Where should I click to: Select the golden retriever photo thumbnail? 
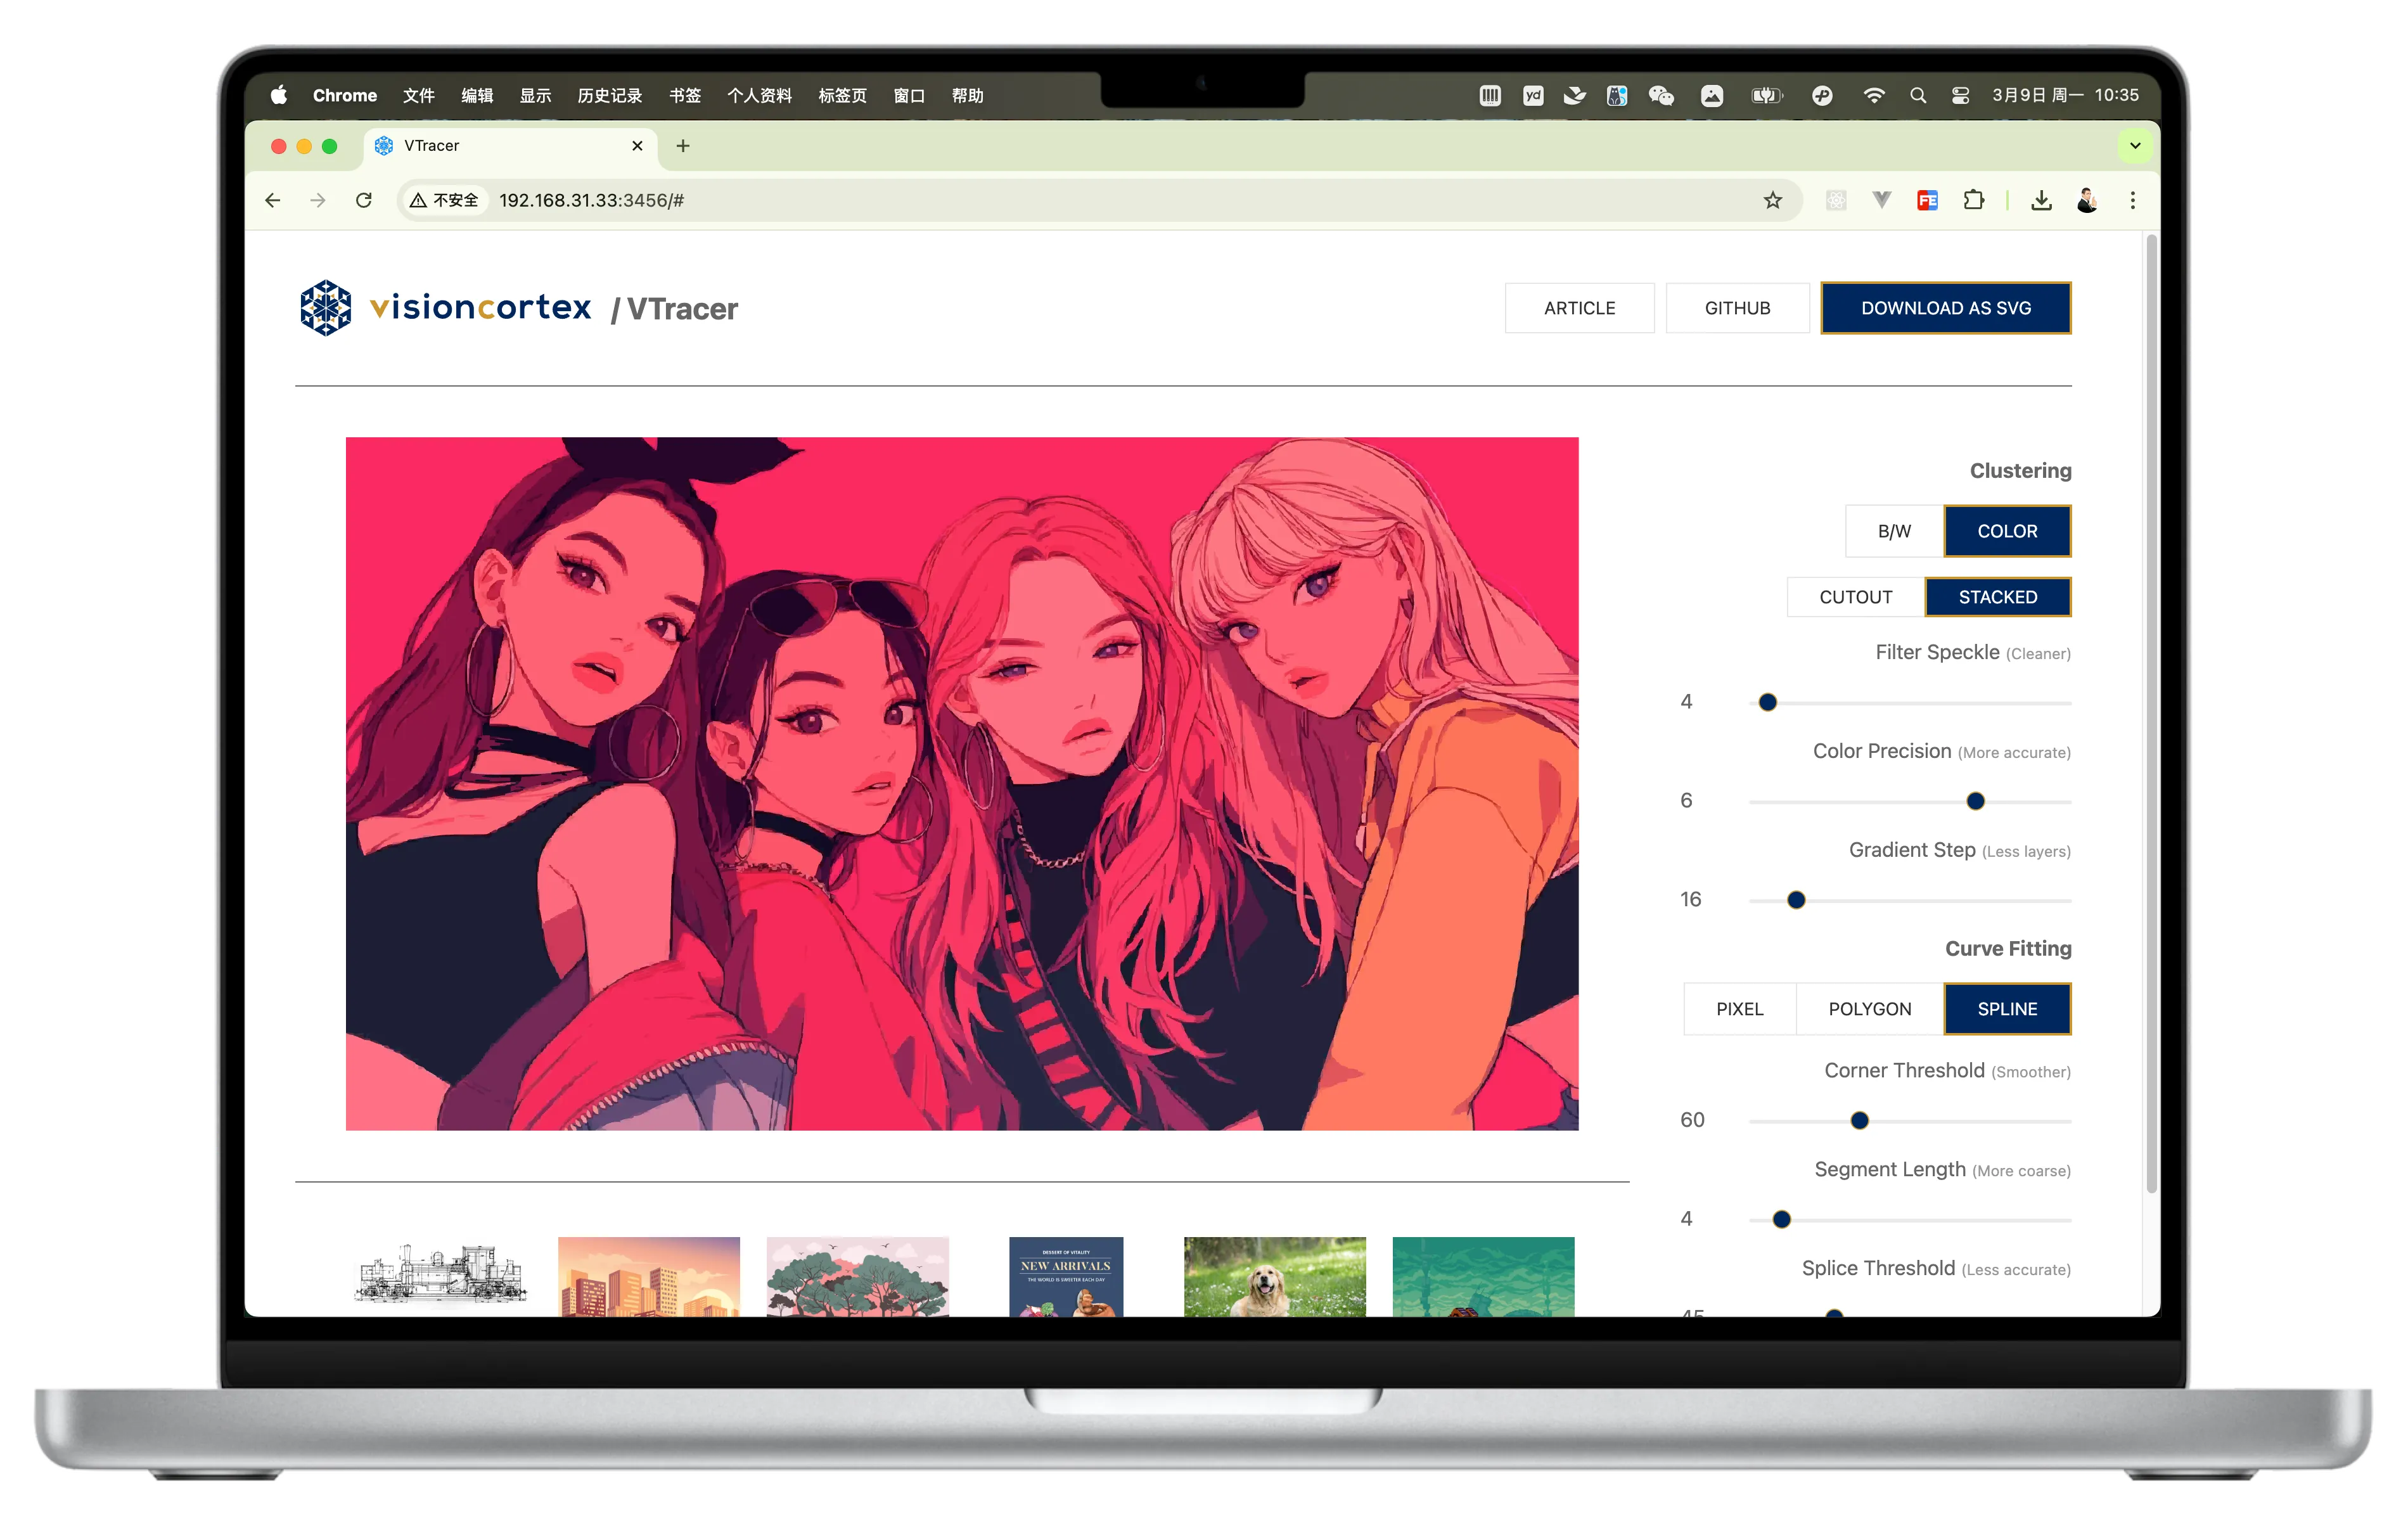(1275, 1277)
